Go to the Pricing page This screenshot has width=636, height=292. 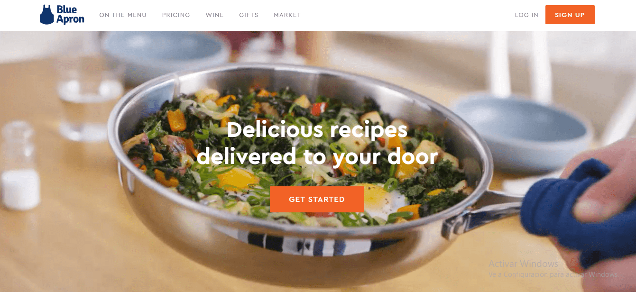coord(176,15)
